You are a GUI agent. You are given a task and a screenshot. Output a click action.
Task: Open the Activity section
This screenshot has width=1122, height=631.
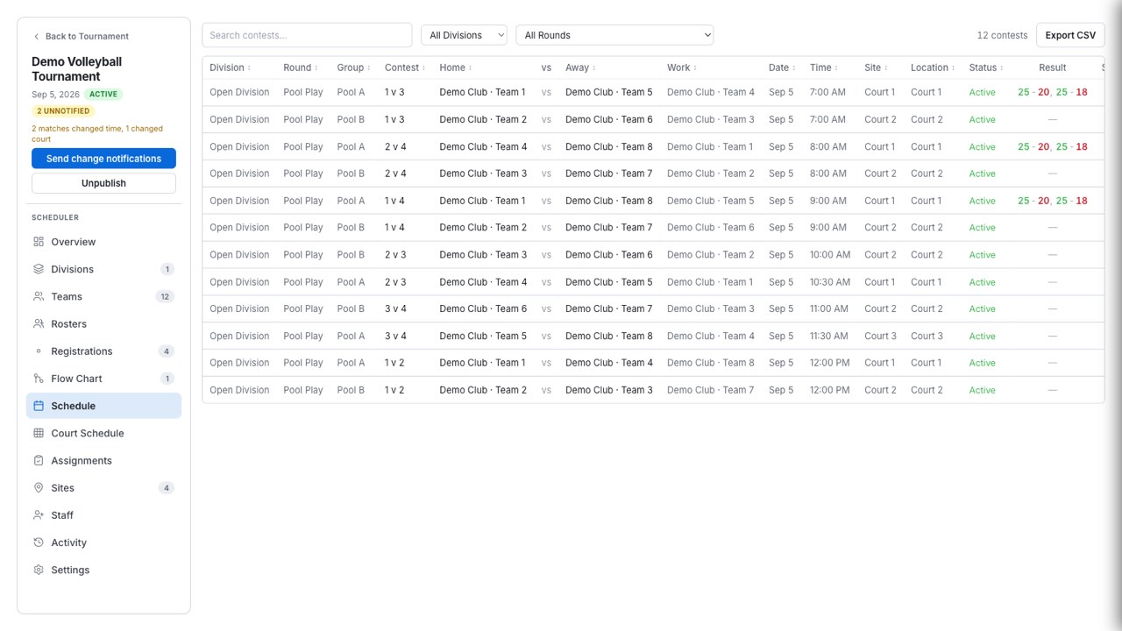pos(103,542)
